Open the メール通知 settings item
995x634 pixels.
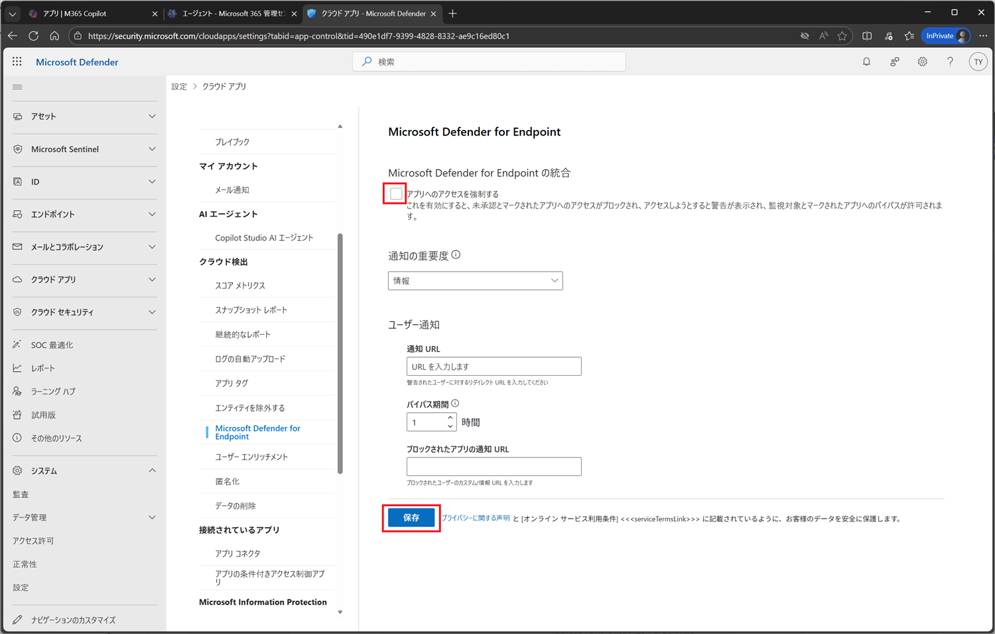pos(232,190)
